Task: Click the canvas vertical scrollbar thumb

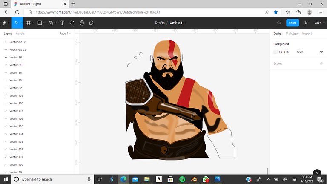Action: (267, 171)
